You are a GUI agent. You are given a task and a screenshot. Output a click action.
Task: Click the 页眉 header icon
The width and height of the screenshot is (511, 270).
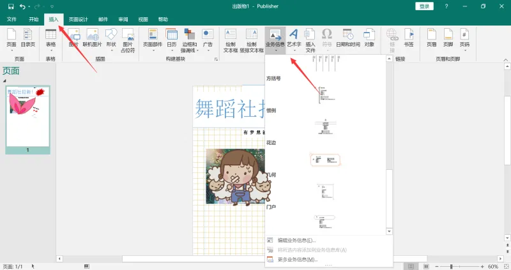point(432,38)
